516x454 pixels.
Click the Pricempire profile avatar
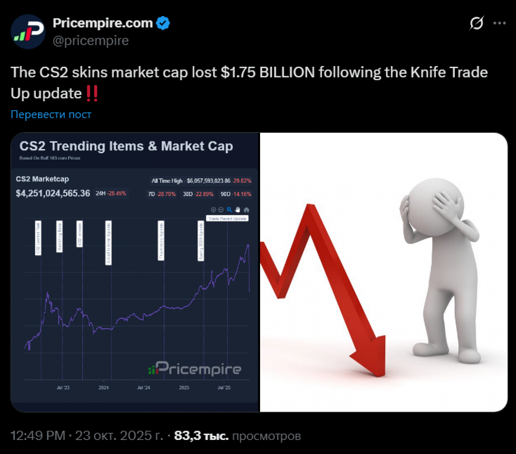tap(28, 32)
